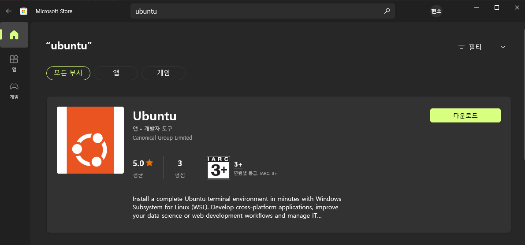
Task: Select the 게임 filter pill
Action: click(164, 73)
